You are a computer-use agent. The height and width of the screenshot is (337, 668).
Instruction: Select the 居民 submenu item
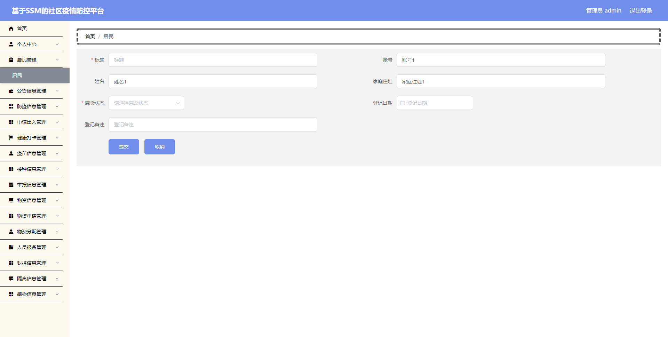[35, 75]
